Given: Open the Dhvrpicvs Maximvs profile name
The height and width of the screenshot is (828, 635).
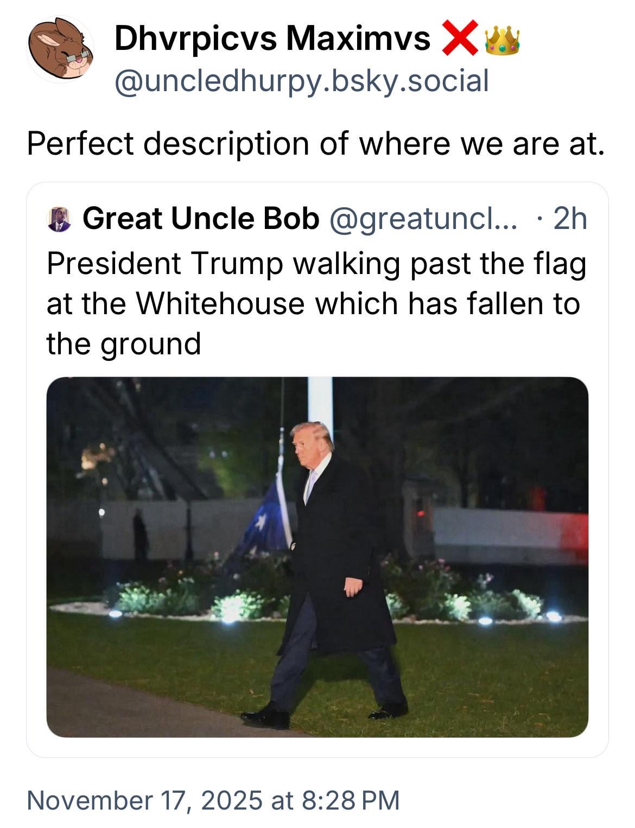Looking at the screenshot, I should coord(272,39).
